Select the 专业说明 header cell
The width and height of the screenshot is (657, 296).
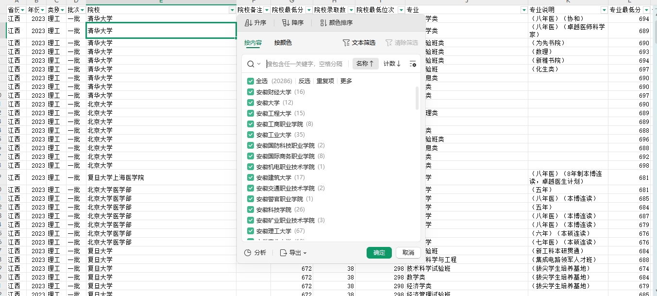568,10
